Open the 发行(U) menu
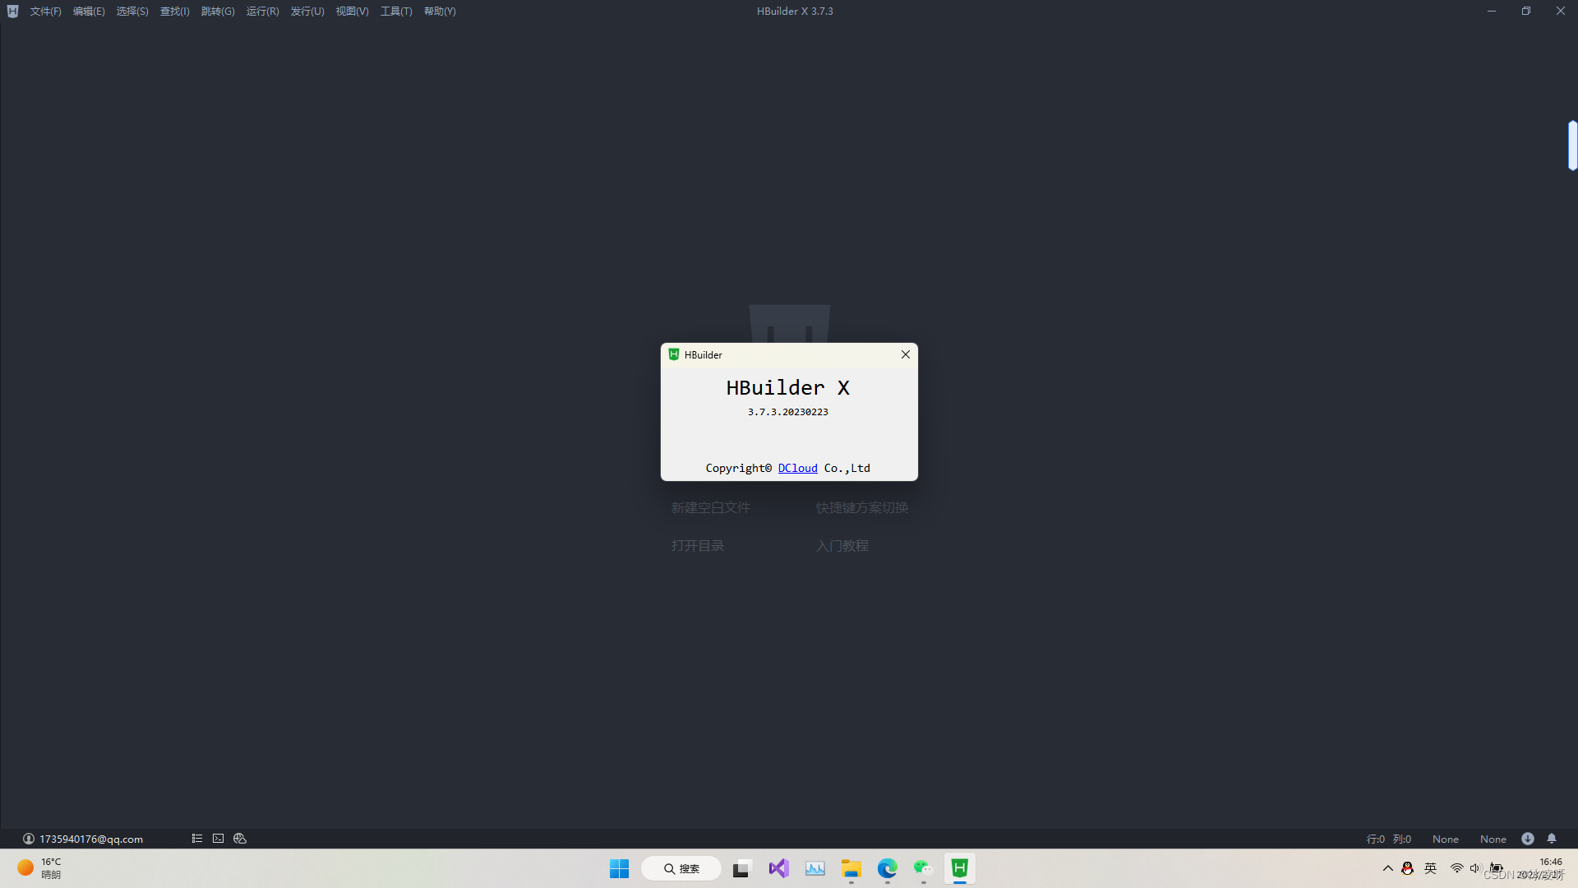Screen dimensions: 1578x888 point(307,12)
